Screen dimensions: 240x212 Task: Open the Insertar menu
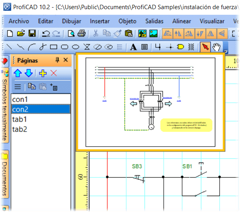100,21
